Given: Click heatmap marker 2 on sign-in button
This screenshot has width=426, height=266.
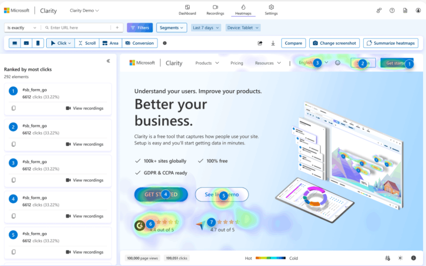Looking at the screenshot, I should tap(362, 64).
